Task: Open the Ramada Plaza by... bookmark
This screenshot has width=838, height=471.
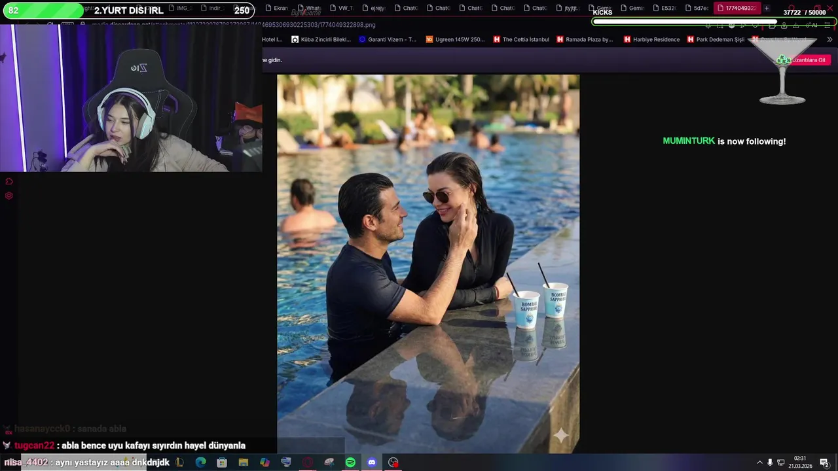Action: tap(585, 39)
